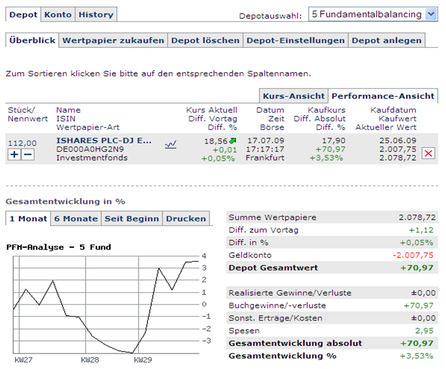This screenshot has width=446, height=369.
Task: Sort by the Kaufkurs column header
Action: (x=327, y=110)
